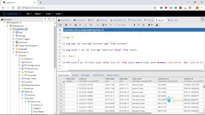The width and height of the screenshot is (205, 115).
Task: Click the connection status link icon
Action: click(x=60, y=30)
